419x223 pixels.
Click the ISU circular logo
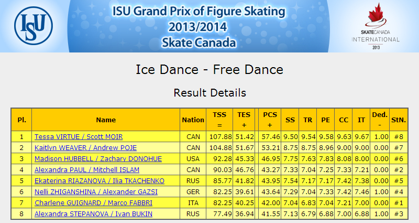coord(34,26)
